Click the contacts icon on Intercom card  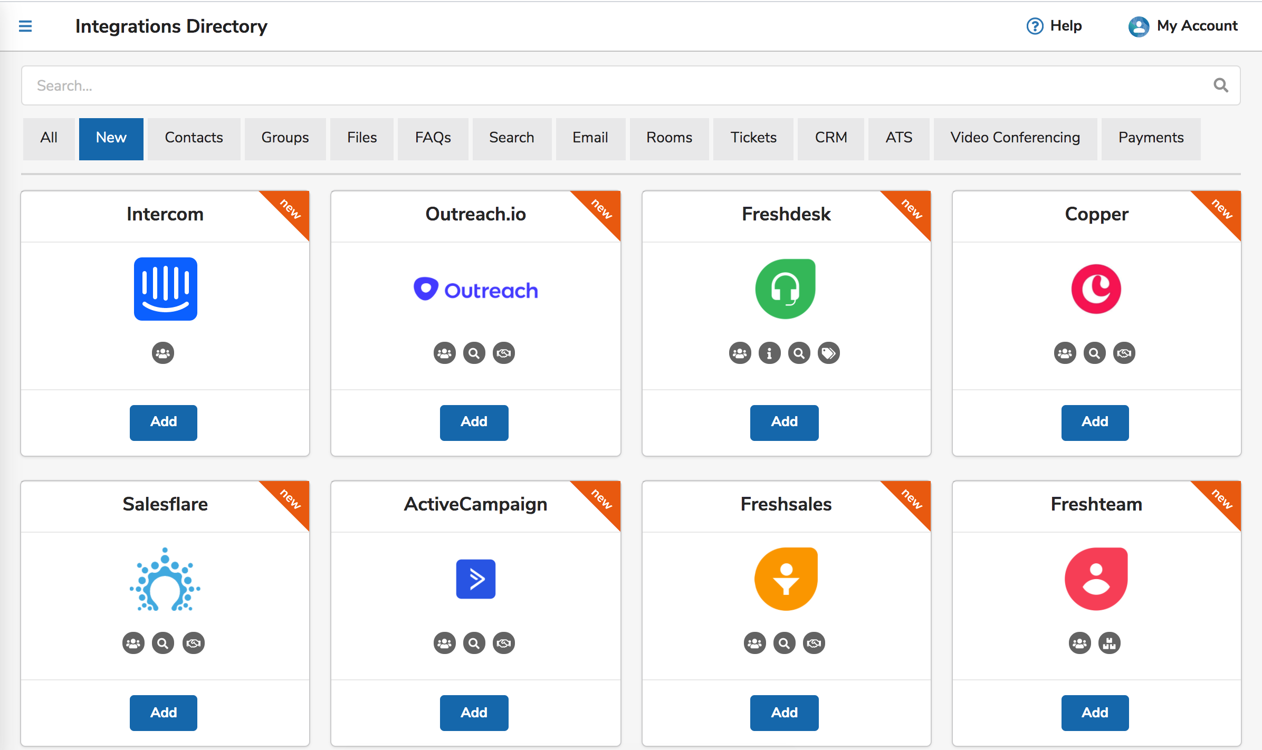tap(163, 353)
